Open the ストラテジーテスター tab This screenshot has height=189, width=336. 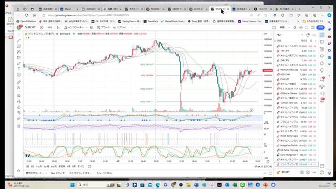point(80,173)
